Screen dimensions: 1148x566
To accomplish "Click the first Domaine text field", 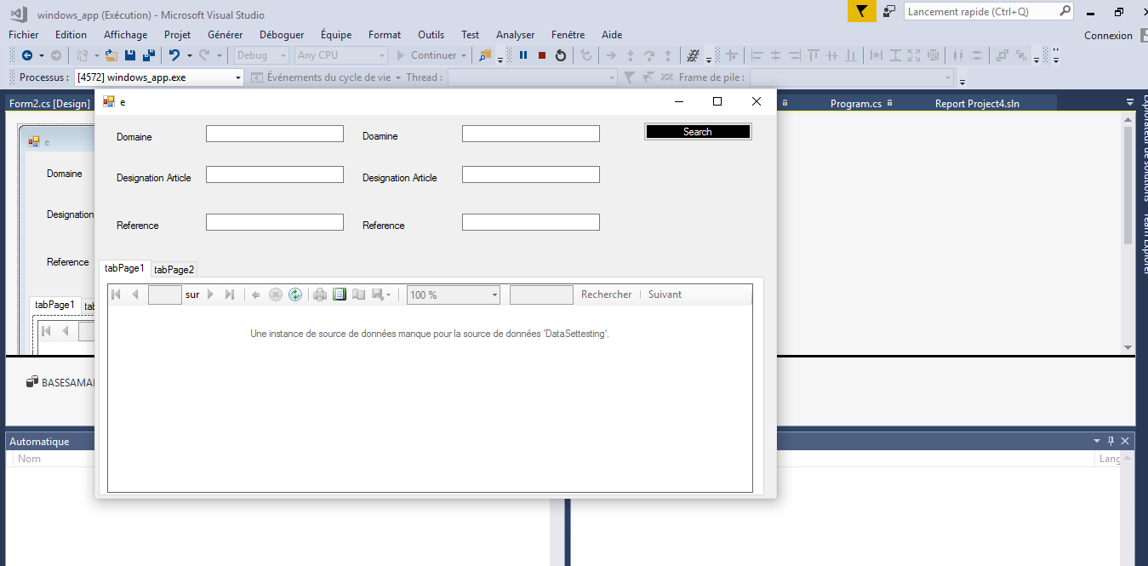I will coord(274,133).
